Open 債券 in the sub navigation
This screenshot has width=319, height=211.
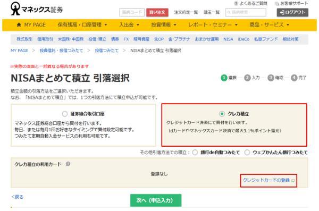click(115, 39)
